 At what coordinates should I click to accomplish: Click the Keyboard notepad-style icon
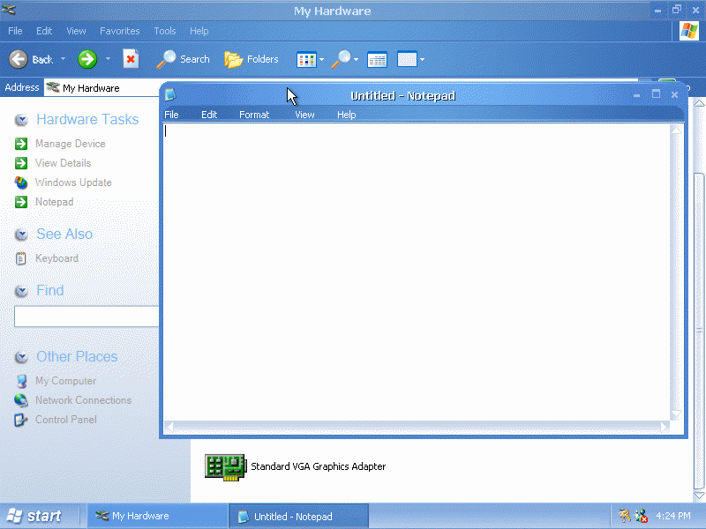pyautogui.click(x=20, y=258)
